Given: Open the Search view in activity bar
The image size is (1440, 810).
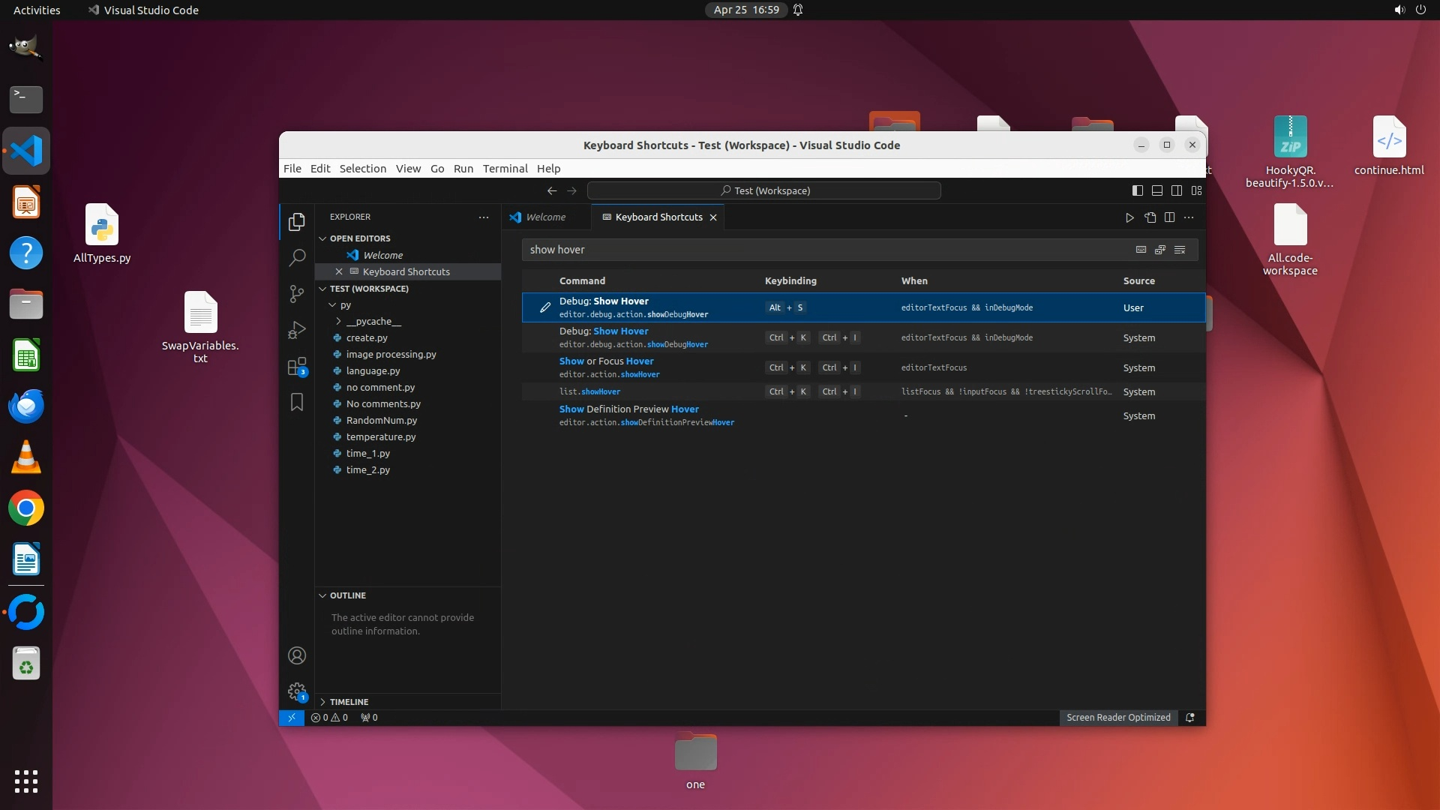Looking at the screenshot, I should pos(297,258).
